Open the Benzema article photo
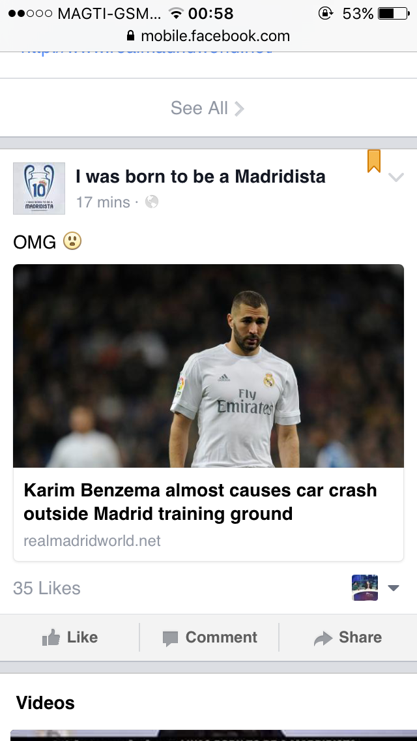Viewport: 417px width, 741px height. pos(208,365)
